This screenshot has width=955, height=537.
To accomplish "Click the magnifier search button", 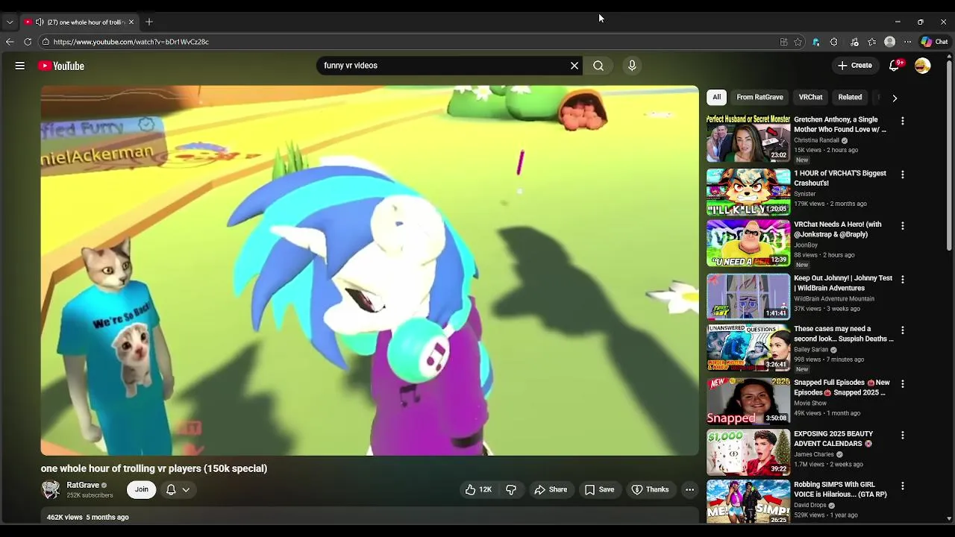I will pyautogui.click(x=598, y=66).
